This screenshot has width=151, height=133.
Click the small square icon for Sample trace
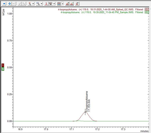point(146,12)
